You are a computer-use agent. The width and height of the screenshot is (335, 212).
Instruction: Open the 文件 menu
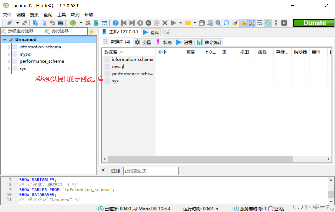[x=7, y=15]
